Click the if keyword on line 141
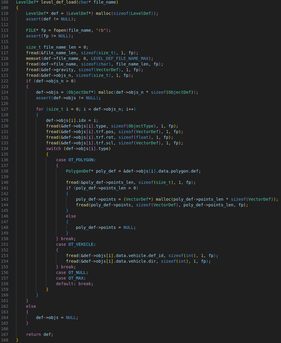This screenshot has width=281, height=343. pyautogui.click(x=68, y=188)
